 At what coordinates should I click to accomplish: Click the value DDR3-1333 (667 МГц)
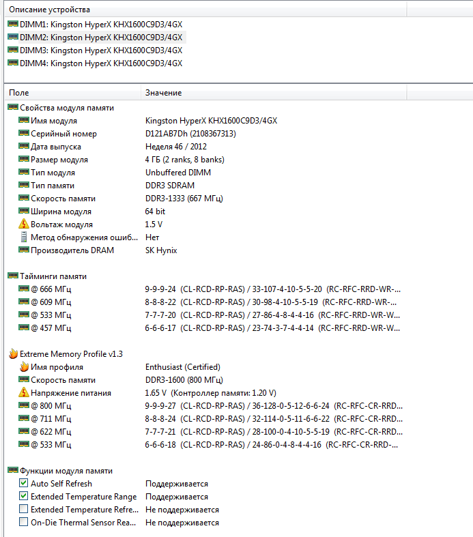[184, 199]
